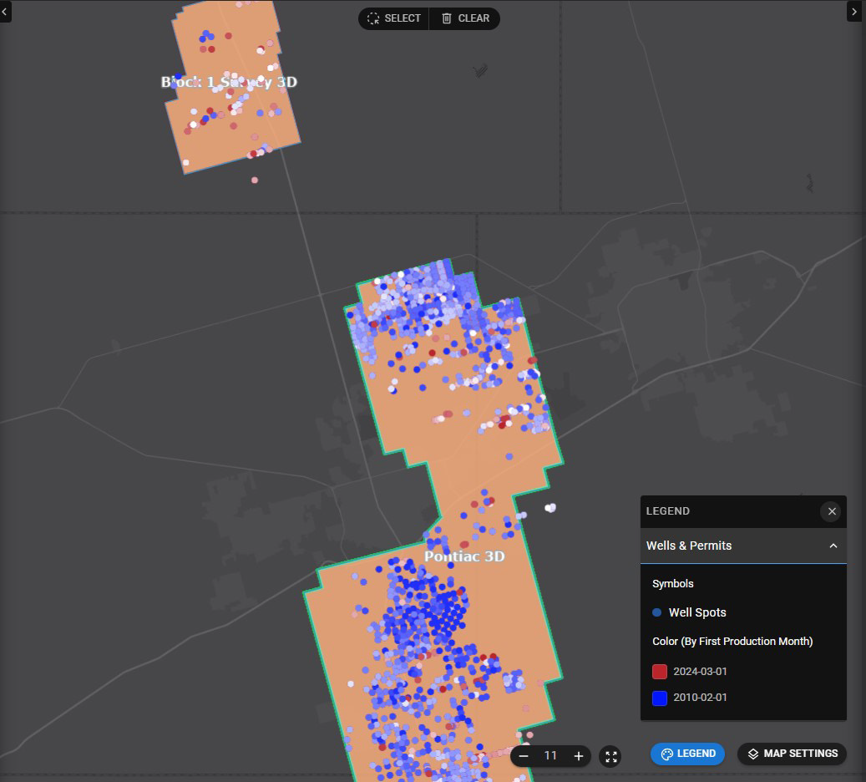The height and width of the screenshot is (782, 866).
Task: Click the Well Spots symbol dot
Action: click(x=656, y=612)
